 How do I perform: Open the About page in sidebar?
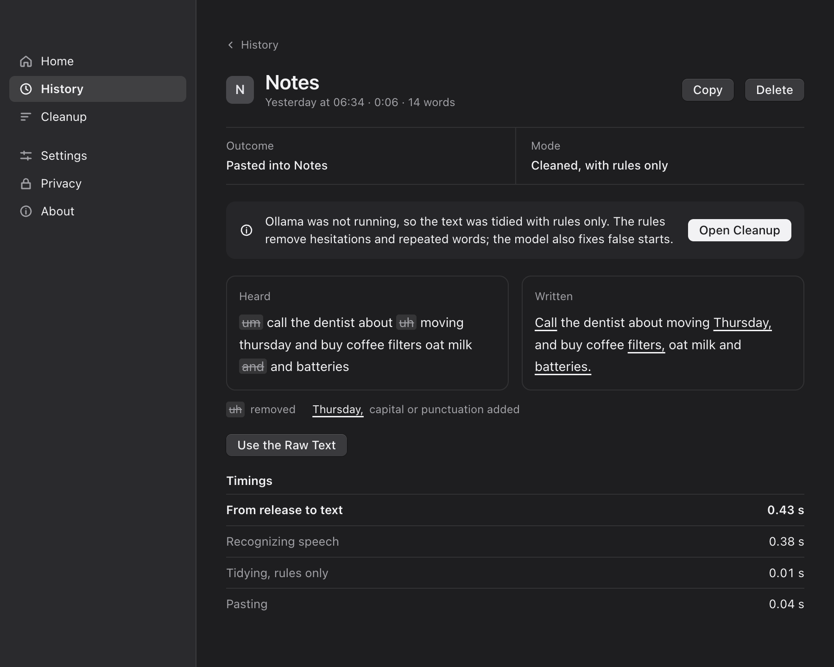click(x=98, y=211)
